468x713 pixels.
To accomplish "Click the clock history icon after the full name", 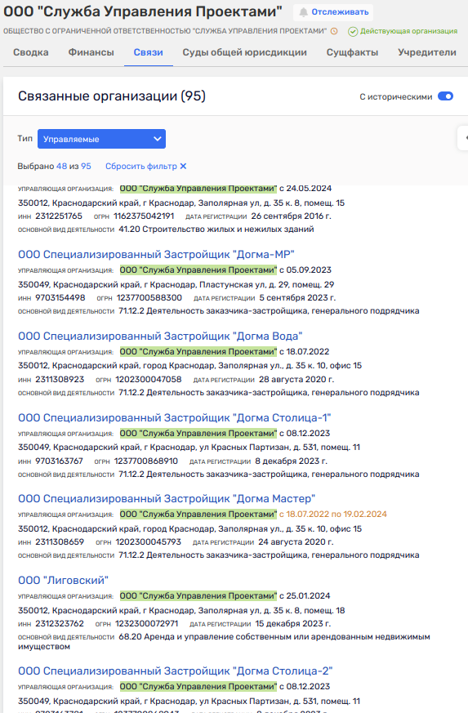I will (334, 31).
